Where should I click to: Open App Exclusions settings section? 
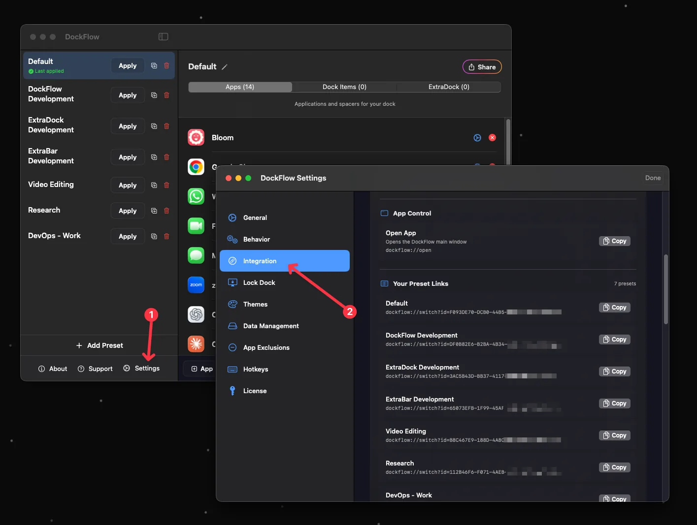pyautogui.click(x=285, y=347)
